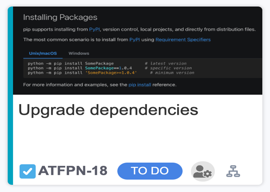Click the '# minimum version' comment
270x192 pixels.
tap(172, 73)
